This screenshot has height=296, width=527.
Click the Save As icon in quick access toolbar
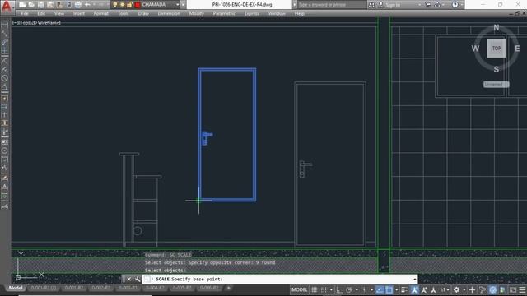coord(50,5)
